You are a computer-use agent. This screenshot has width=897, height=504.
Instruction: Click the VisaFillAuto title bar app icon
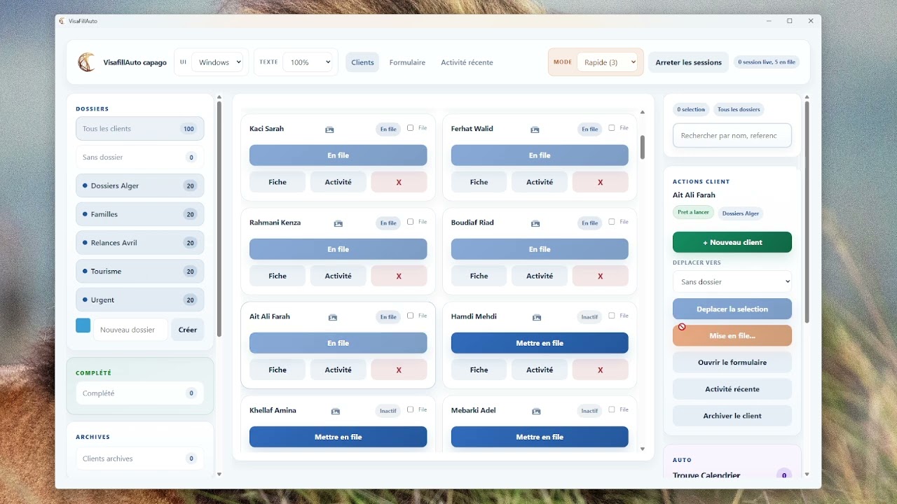(x=62, y=21)
